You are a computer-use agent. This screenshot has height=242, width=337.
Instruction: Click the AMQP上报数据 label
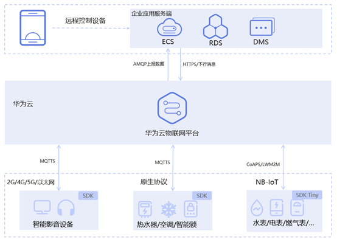point(148,64)
